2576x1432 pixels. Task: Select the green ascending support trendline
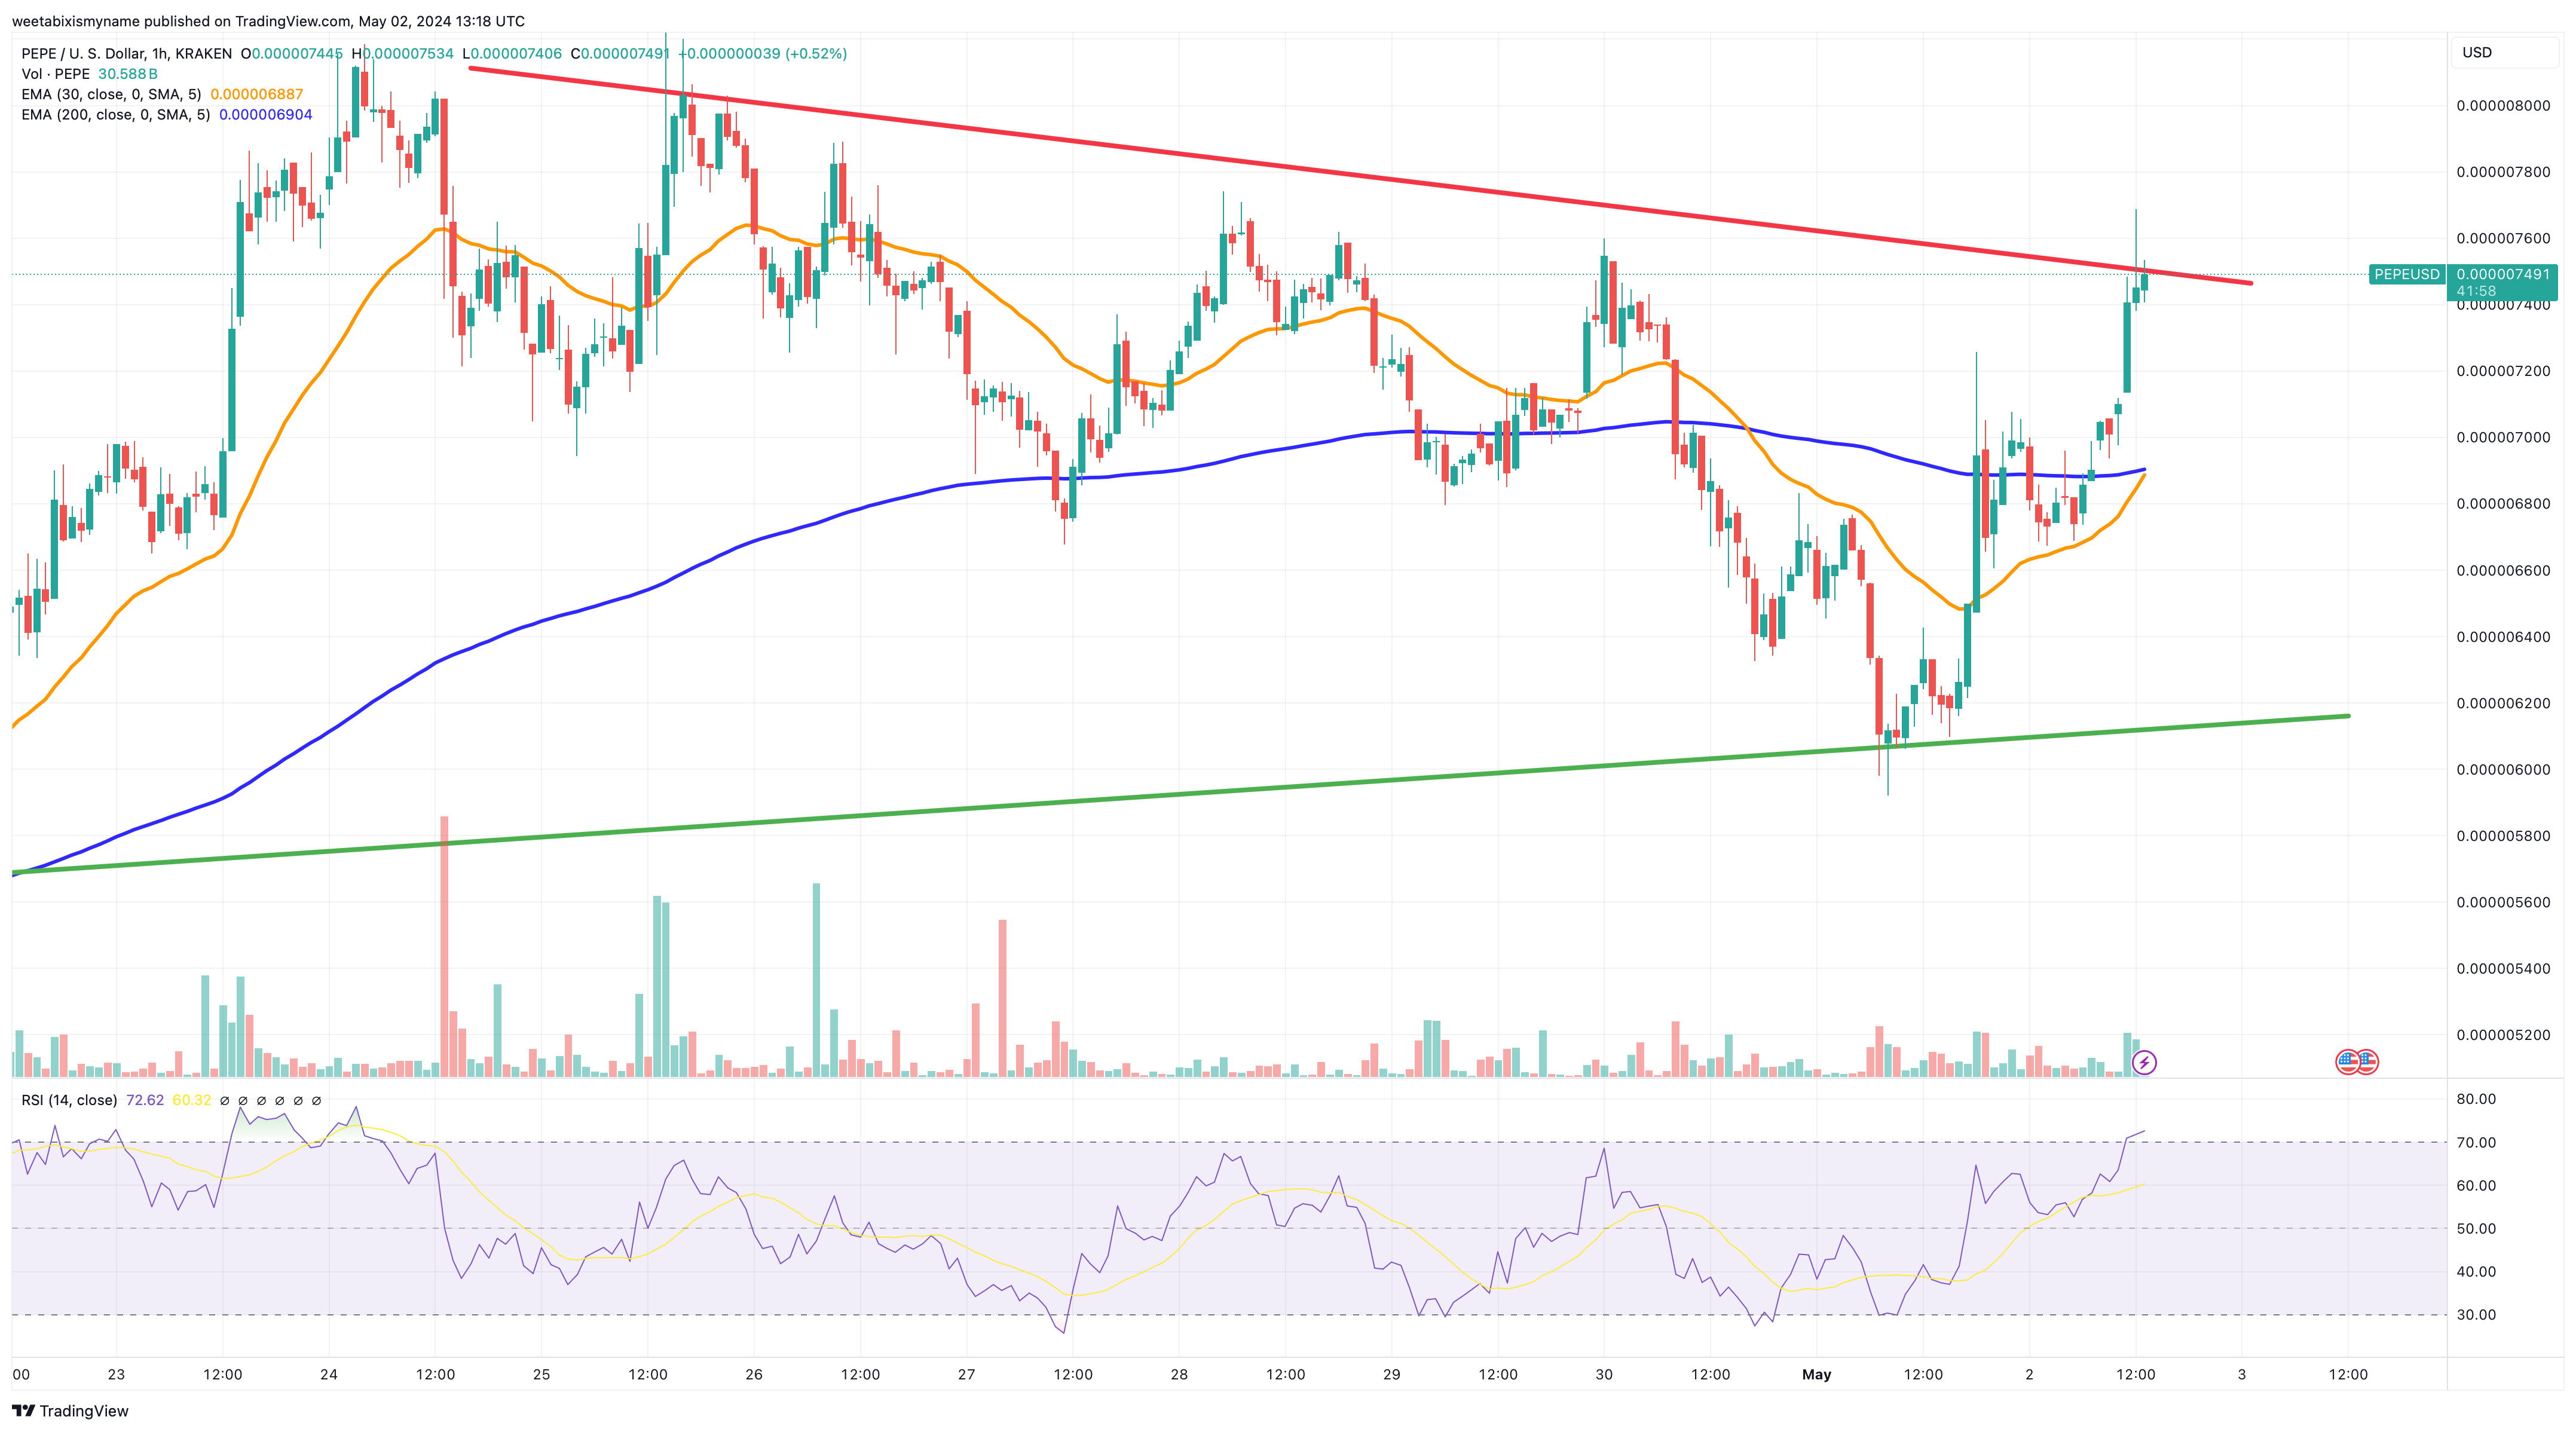1180,795
